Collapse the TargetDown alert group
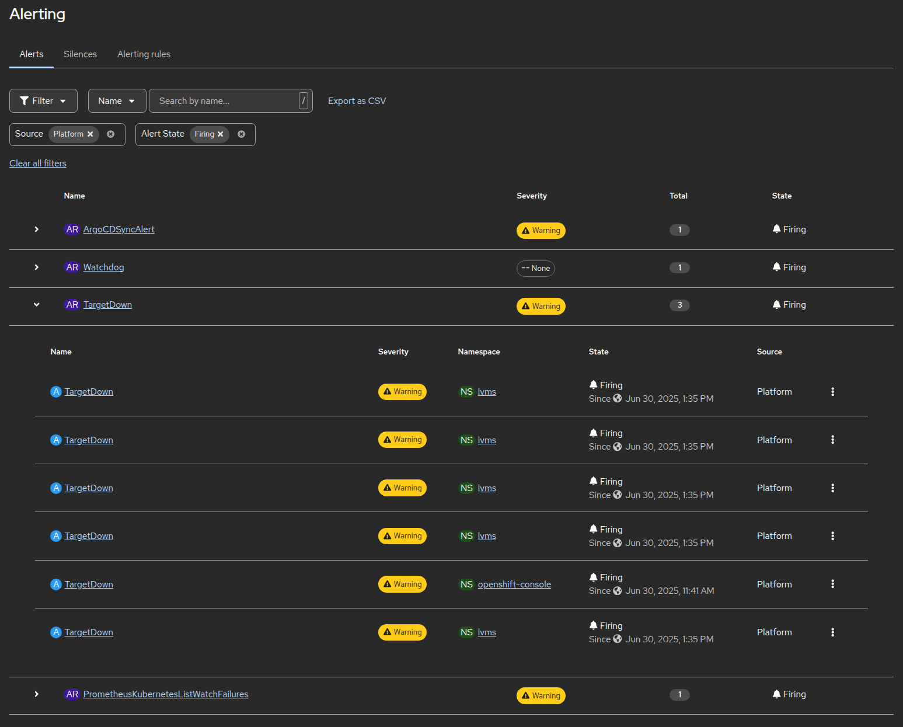 [x=37, y=305]
